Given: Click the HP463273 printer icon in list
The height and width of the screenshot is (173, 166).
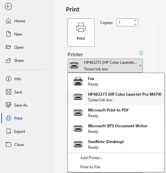Looking at the screenshot, I should pos(78,97).
